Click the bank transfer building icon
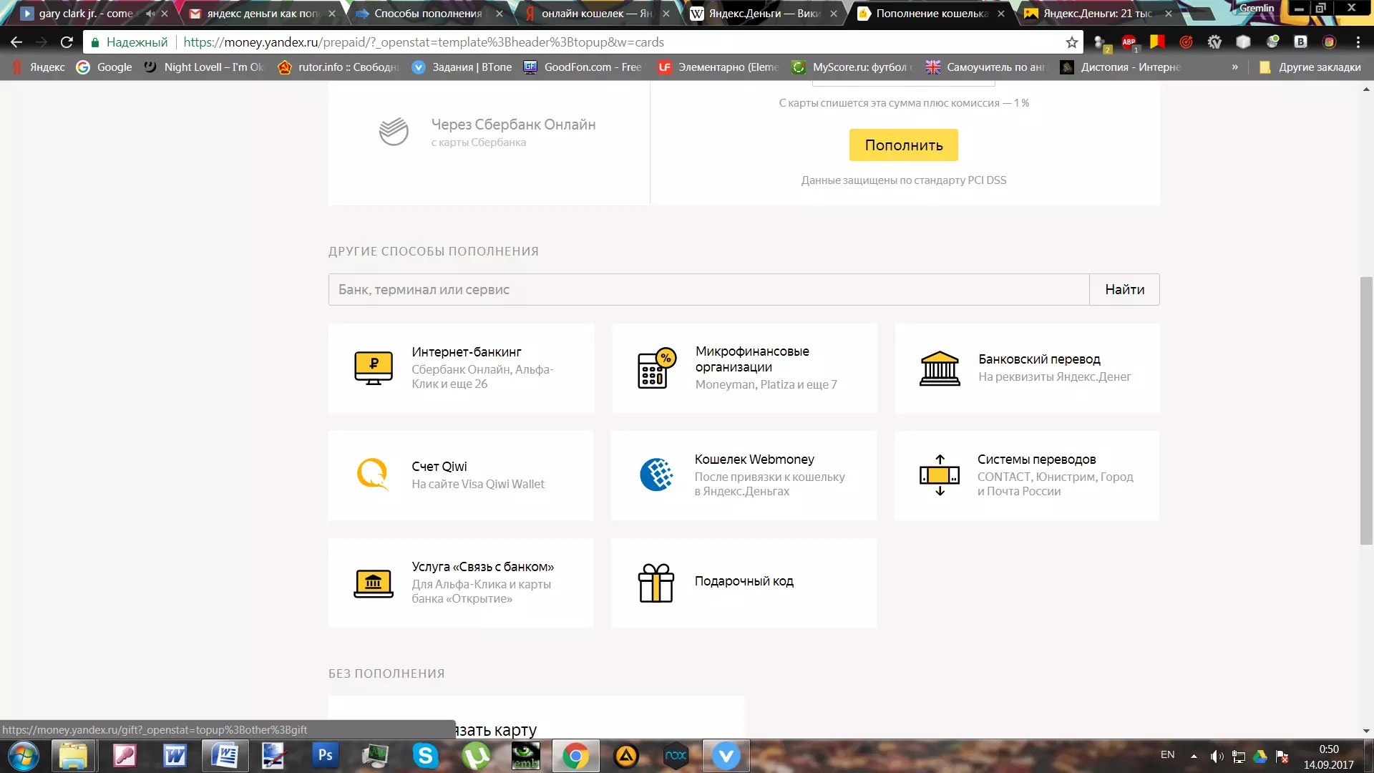This screenshot has width=1374, height=773. 940,368
